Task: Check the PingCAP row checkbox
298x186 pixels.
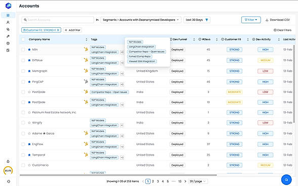Action: (23, 82)
